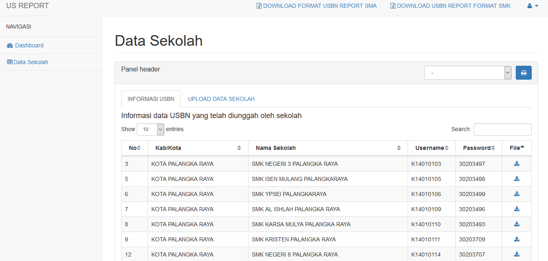Open the user account menu in navbar
548x261 pixels.
pyautogui.click(x=532, y=6)
